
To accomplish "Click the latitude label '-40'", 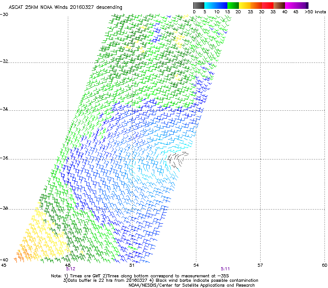I will (x=4, y=260).
